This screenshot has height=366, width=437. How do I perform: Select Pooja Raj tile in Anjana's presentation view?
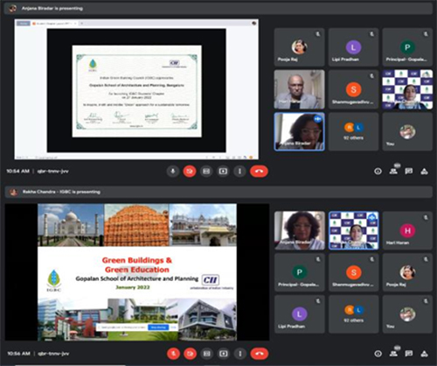pyautogui.click(x=299, y=47)
